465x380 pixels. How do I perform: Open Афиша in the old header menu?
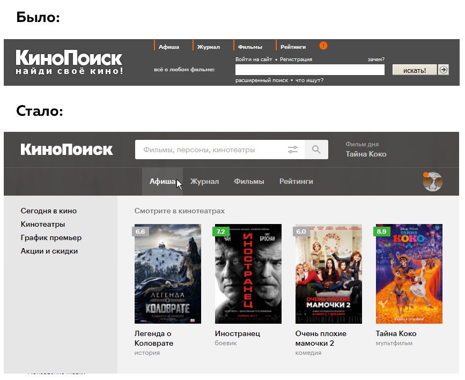(168, 47)
